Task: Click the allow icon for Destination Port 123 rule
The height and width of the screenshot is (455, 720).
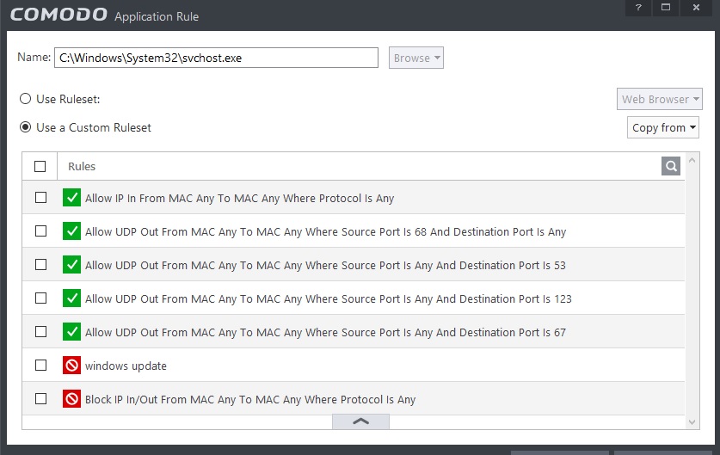Action: 71,298
